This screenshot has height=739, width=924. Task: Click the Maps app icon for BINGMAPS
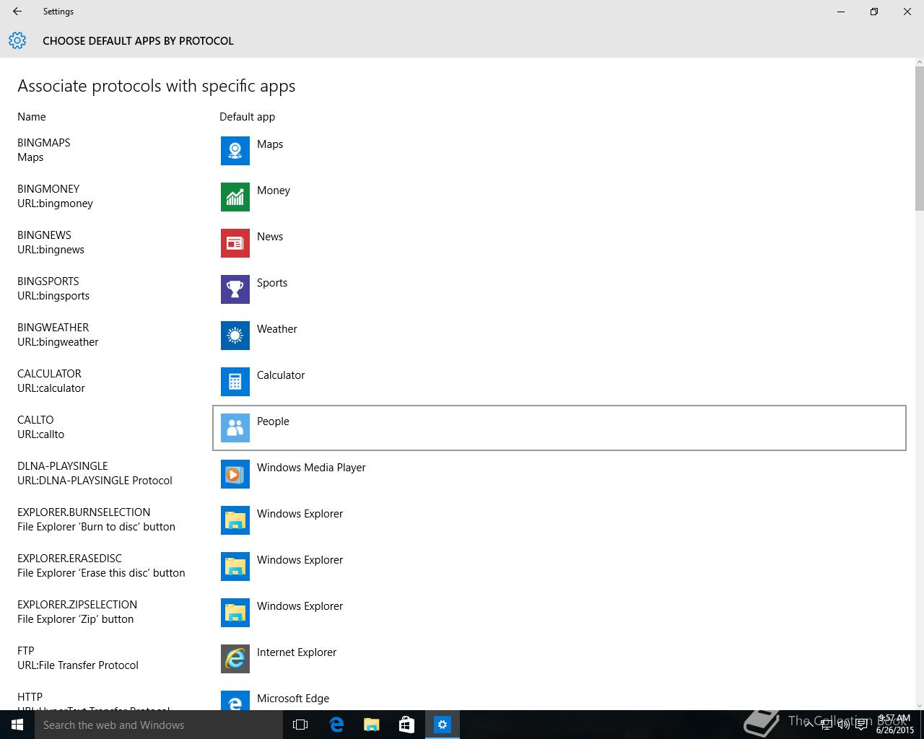pos(235,151)
